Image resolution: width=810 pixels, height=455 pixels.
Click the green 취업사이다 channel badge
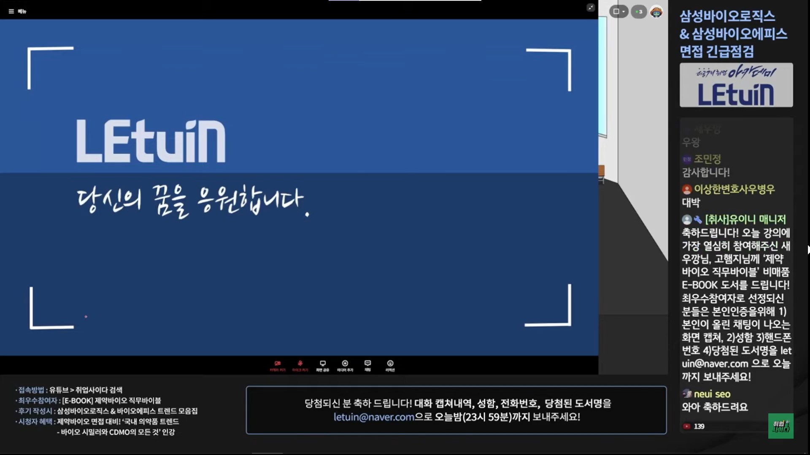click(780, 426)
